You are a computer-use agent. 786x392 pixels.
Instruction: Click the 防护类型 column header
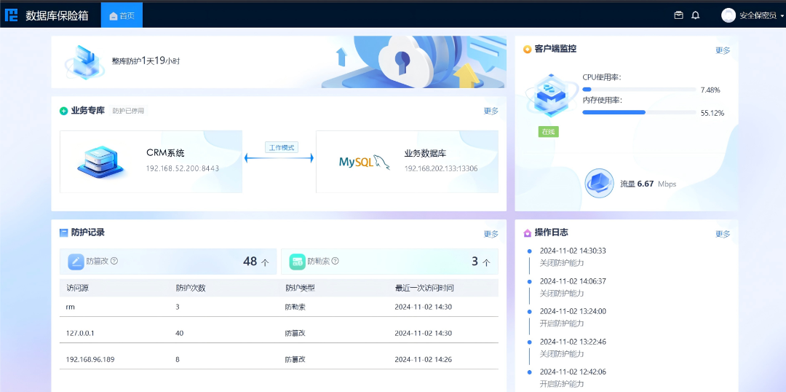300,289
